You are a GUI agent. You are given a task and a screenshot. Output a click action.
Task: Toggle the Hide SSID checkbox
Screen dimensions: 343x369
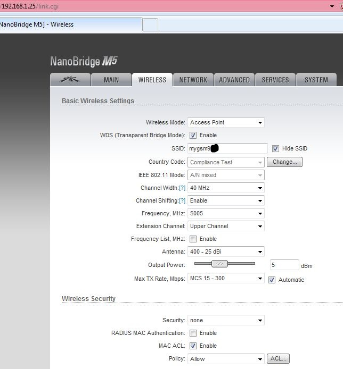tap(275, 148)
